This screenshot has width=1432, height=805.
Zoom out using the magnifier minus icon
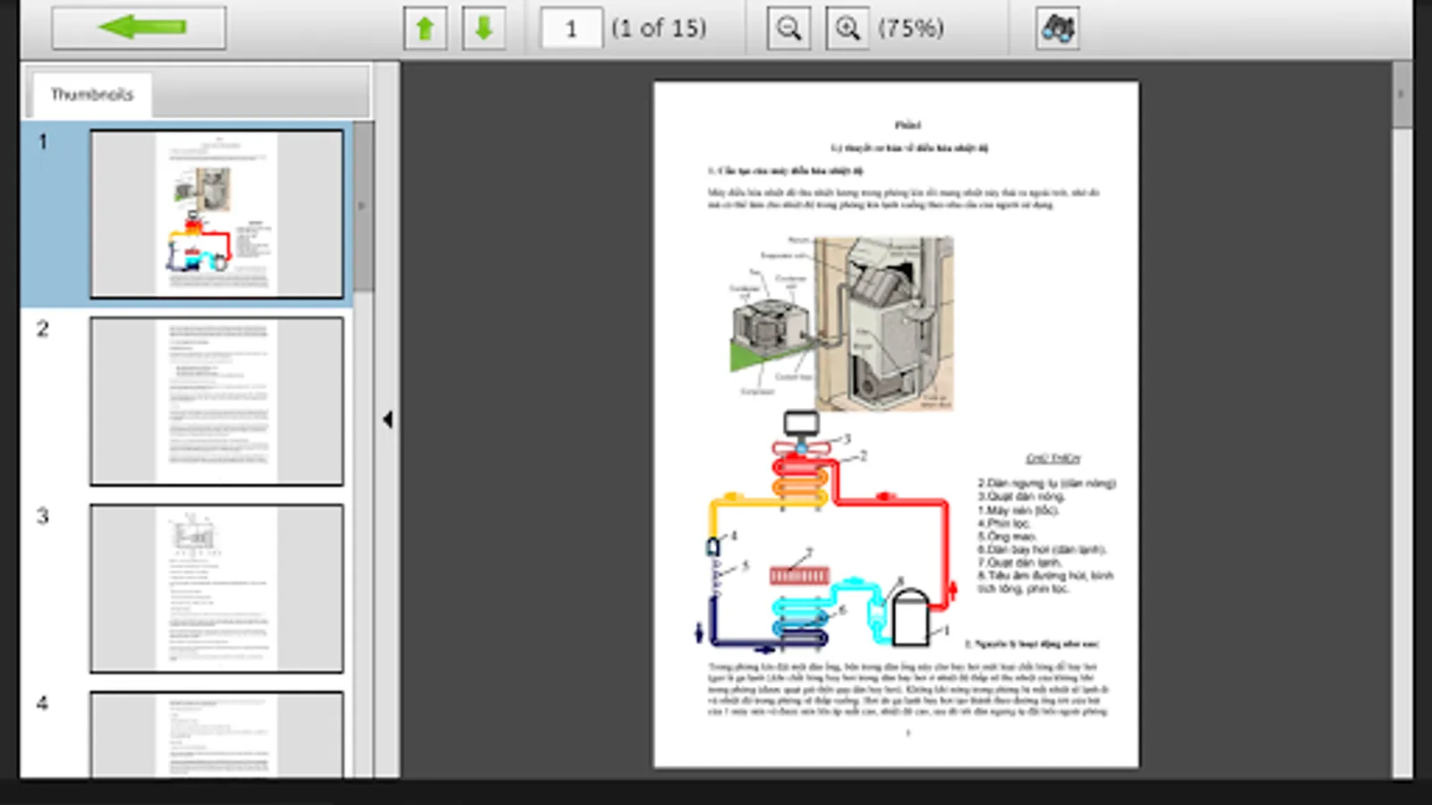tap(788, 28)
